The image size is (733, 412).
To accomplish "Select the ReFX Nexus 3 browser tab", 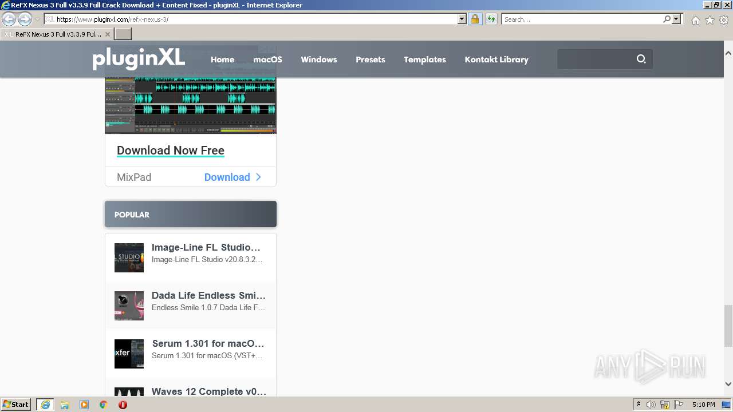I will [x=57, y=34].
